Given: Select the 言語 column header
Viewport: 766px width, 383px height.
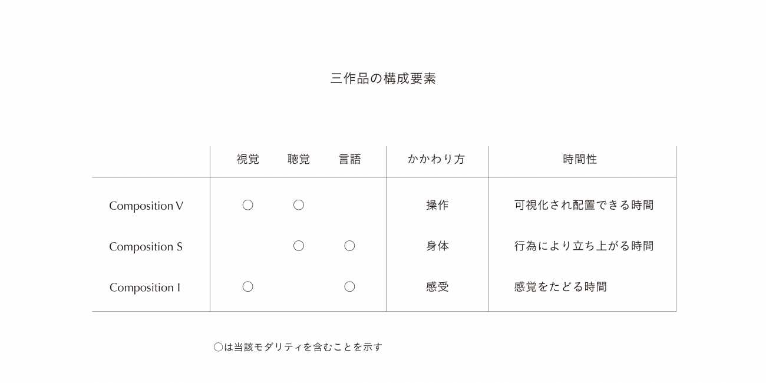Looking at the screenshot, I should point(349,159).
